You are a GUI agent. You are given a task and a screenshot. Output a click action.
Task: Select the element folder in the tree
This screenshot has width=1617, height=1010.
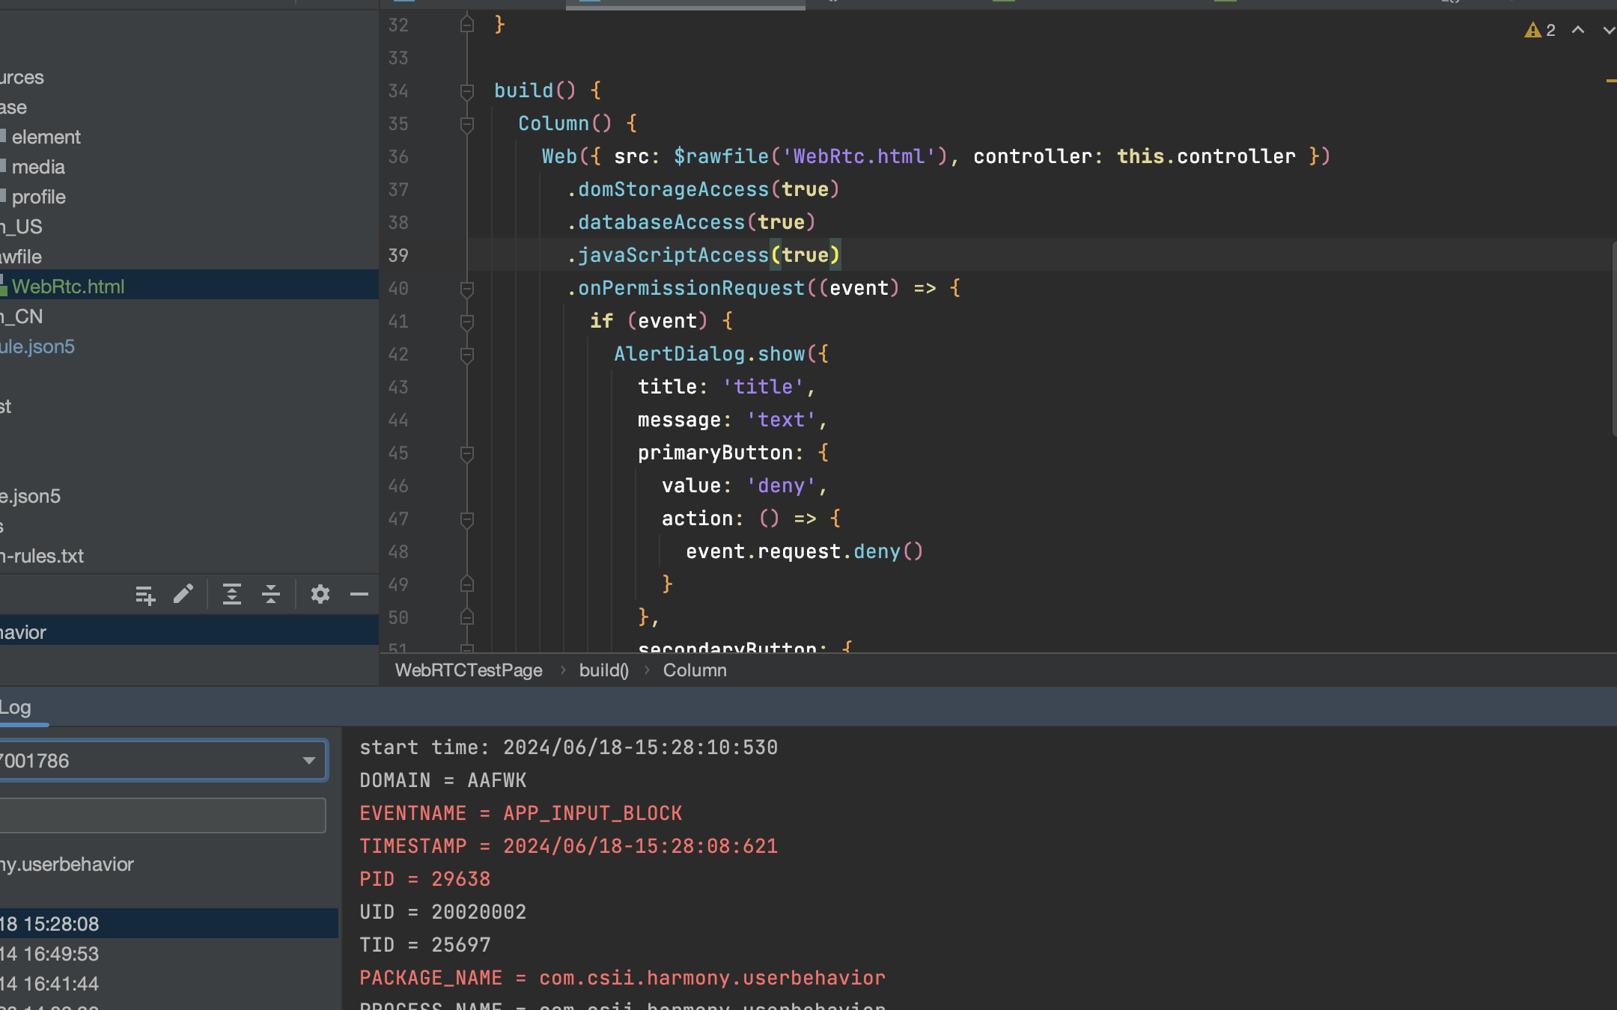(x=46, y=137)
